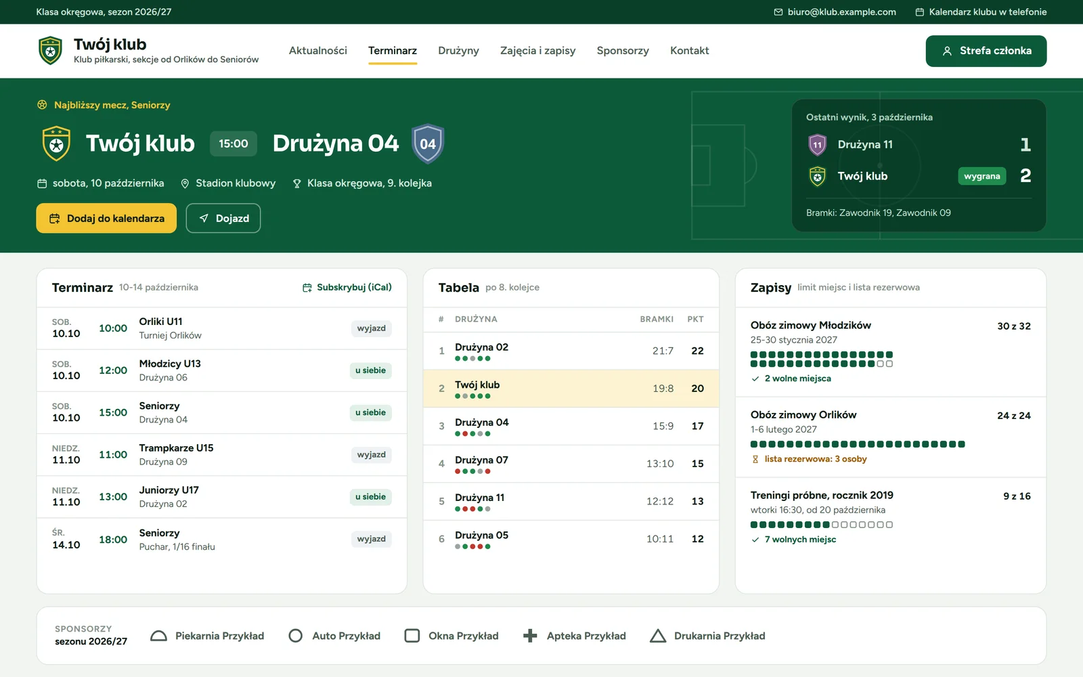Click lista rezerwowa: 3 osoby text

(816, 459)
